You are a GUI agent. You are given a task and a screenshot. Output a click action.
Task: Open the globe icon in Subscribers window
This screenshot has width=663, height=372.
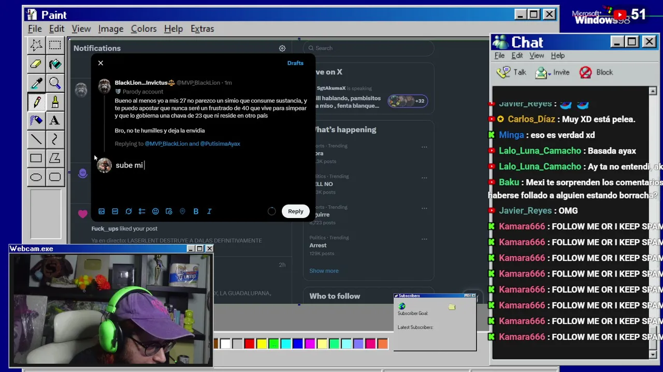pyautogui.click(x=402, y=306)
